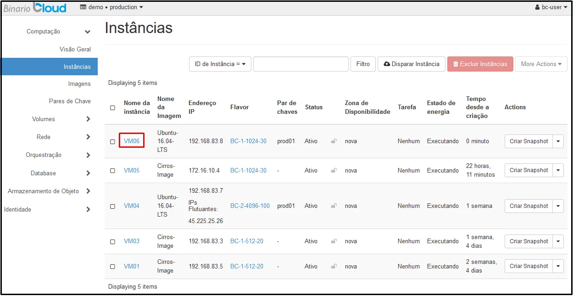Click the padlock icon in the VM01 row
This screenshot has height=296, width=573.
click(x=334, y=266)
